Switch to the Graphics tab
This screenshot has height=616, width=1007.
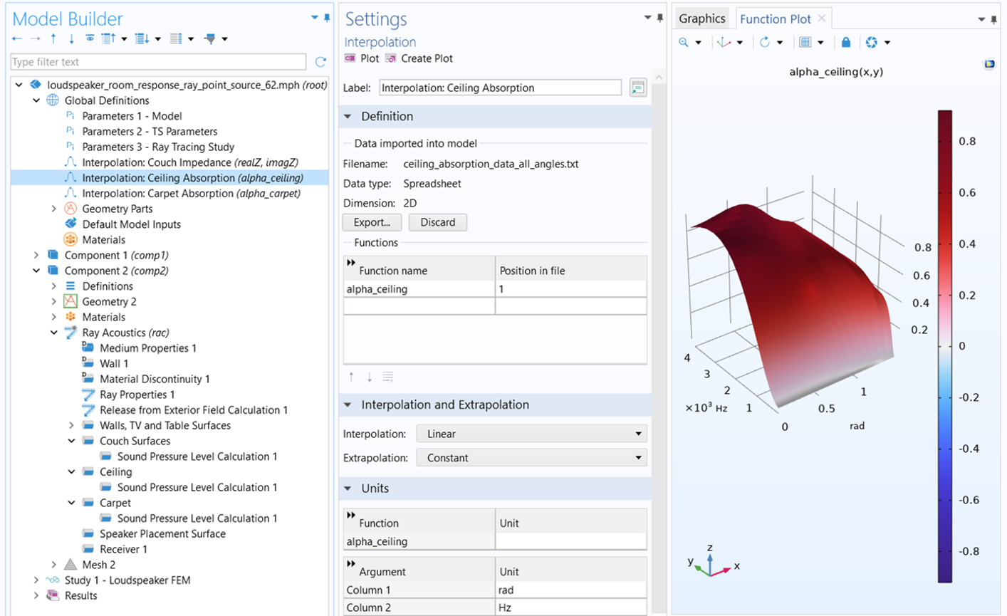(x=702, y=19)
